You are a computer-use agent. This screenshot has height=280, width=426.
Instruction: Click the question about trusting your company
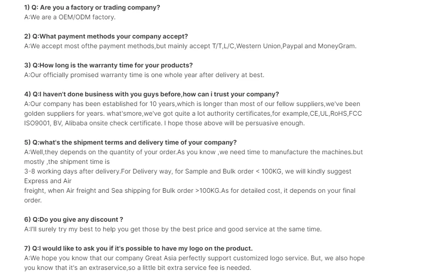point(151,94)
